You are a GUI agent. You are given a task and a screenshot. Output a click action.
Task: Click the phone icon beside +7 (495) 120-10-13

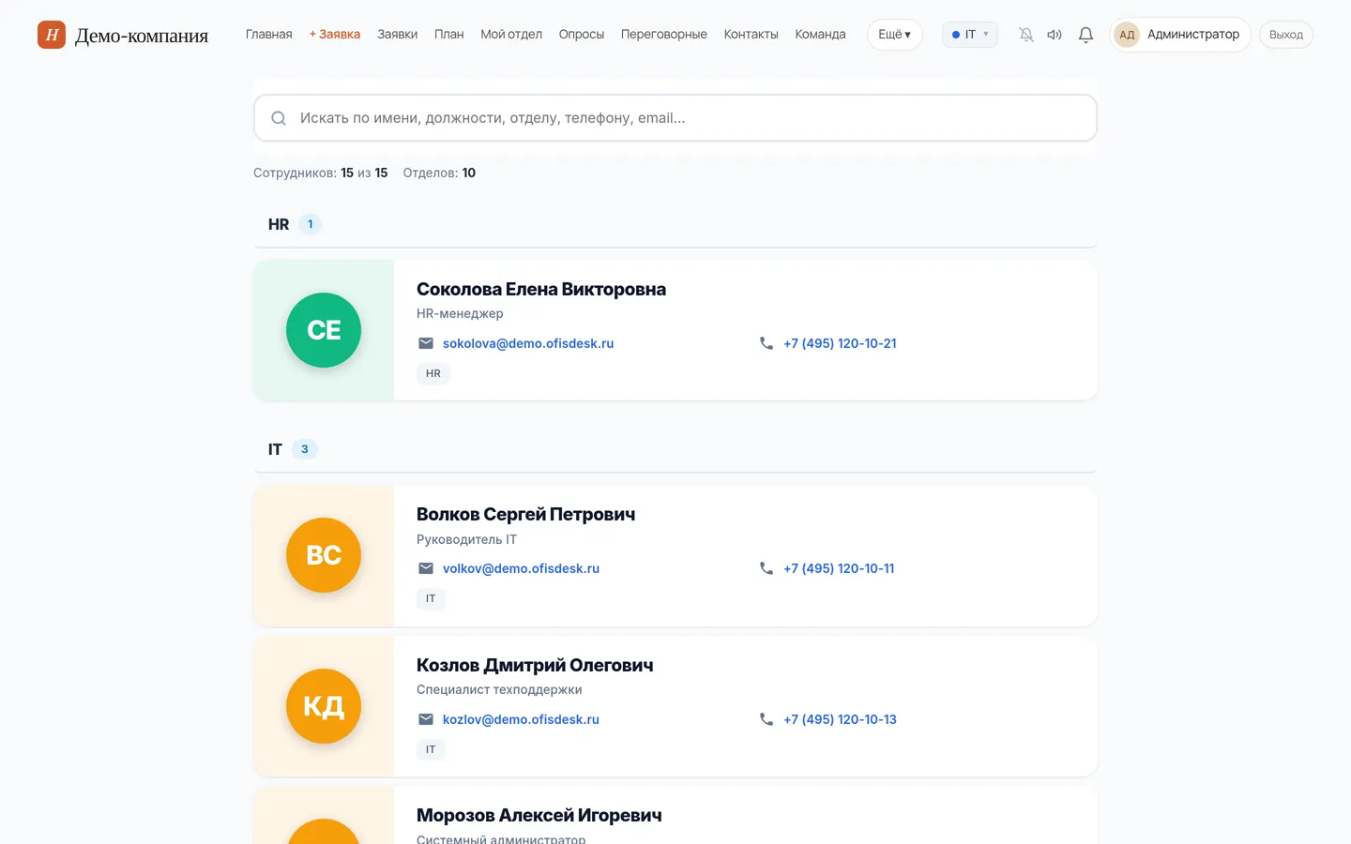pos(767,719)
